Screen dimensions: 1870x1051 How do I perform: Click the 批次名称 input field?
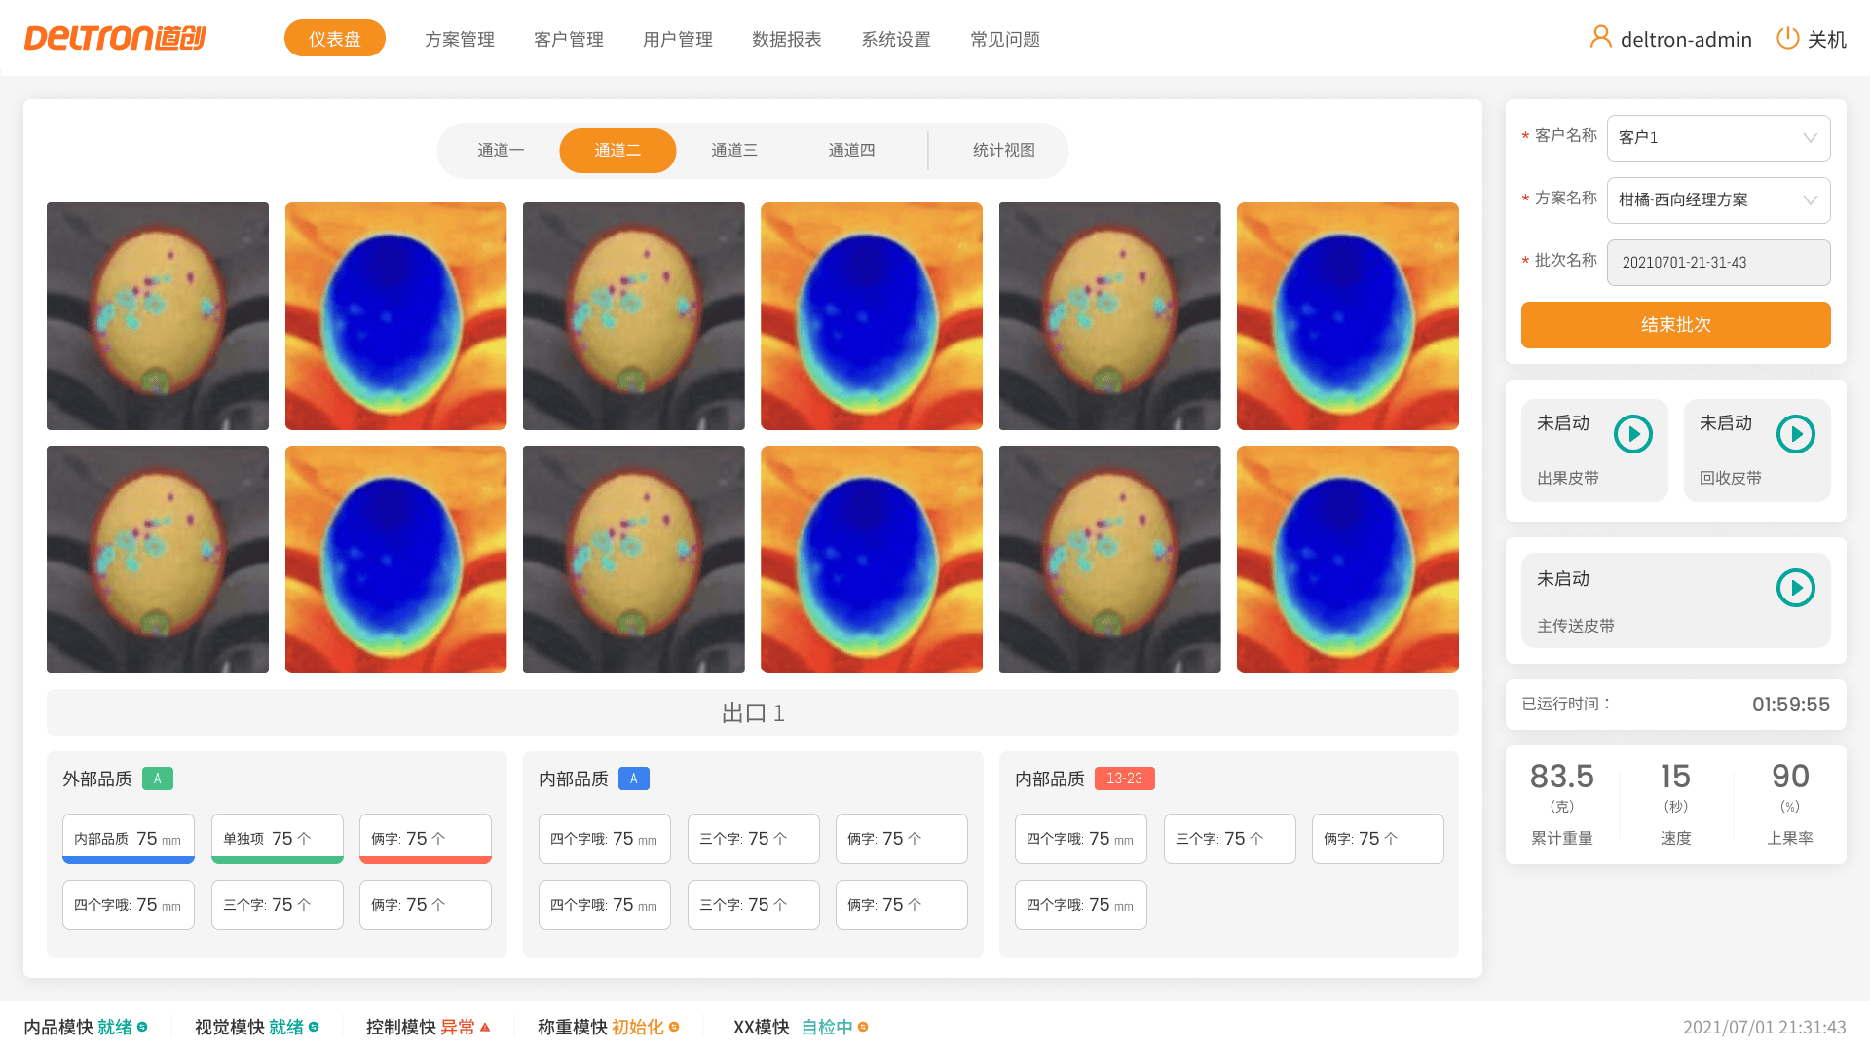1718,263
